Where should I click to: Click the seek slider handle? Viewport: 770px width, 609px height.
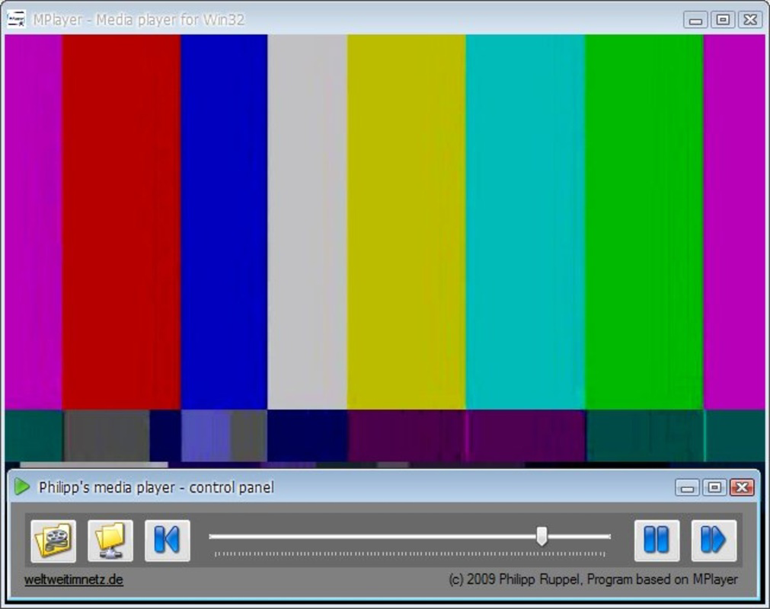542,537
